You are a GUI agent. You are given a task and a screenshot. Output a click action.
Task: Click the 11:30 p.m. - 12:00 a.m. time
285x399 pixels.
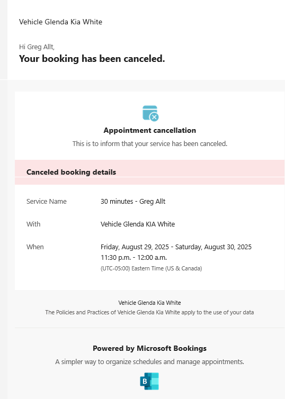[133, 258]
